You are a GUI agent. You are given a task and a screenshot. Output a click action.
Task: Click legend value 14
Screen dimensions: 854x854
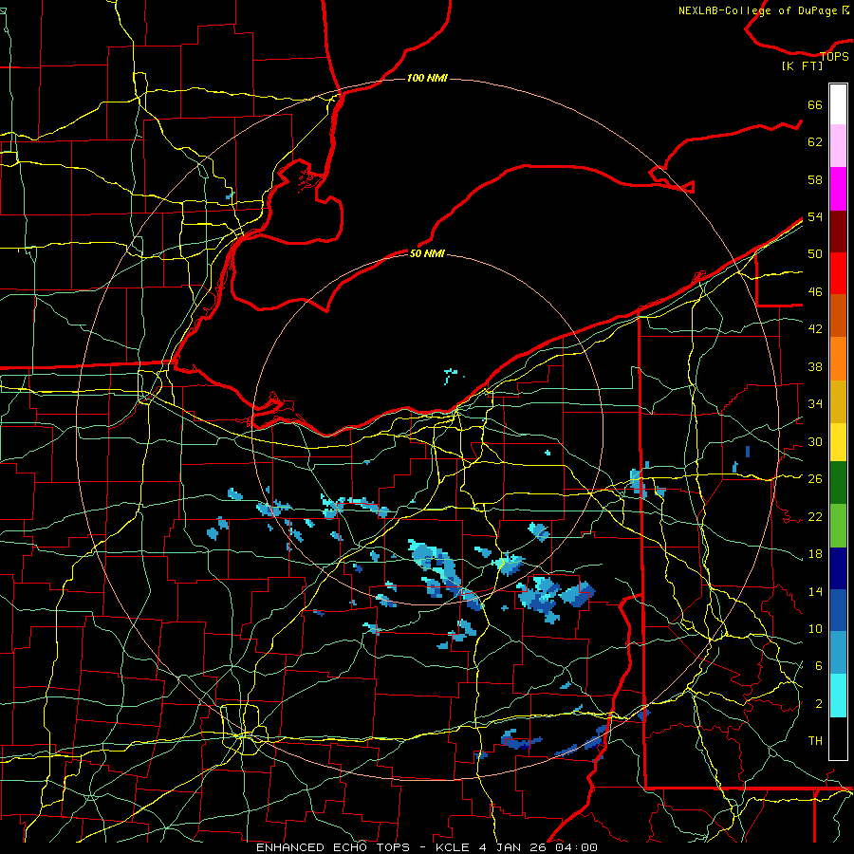pos(815,591)
